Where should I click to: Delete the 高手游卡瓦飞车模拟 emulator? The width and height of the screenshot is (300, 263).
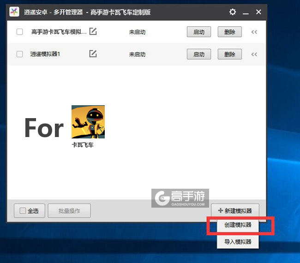tap(229, 32)
